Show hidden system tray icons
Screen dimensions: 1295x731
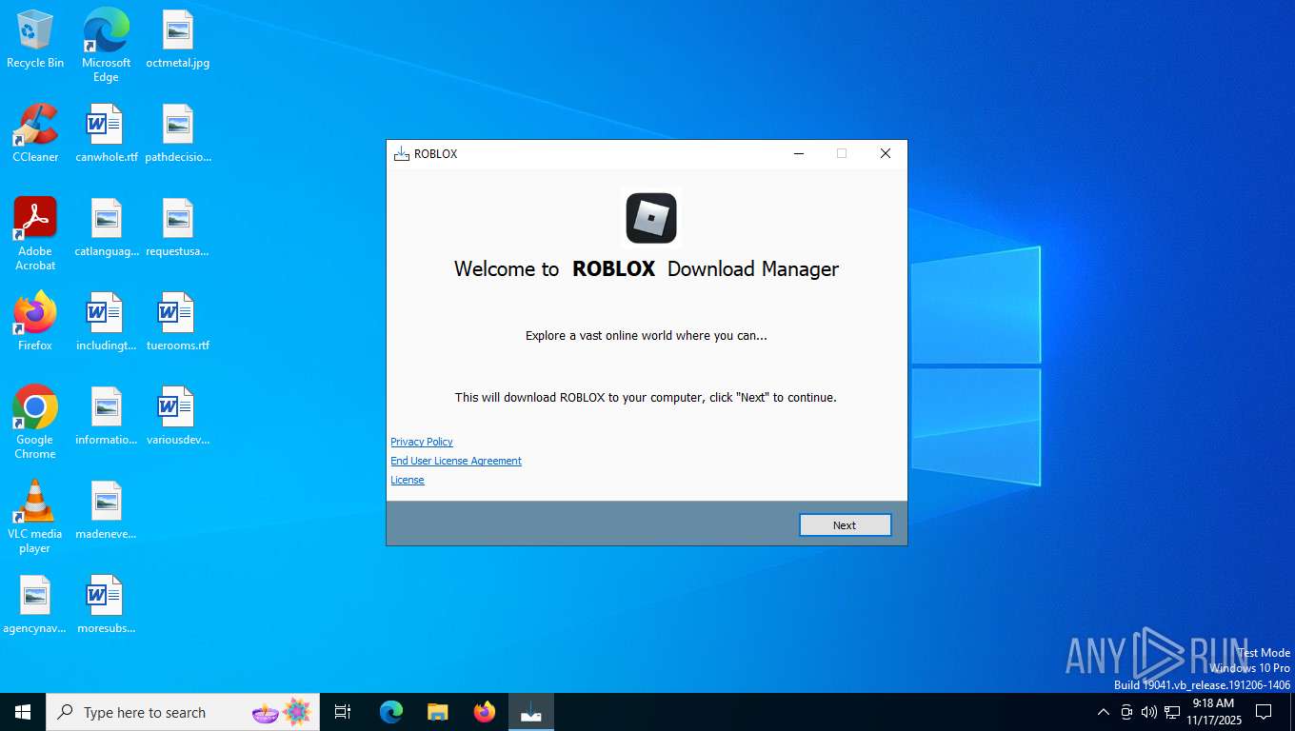coord(1104,712)
